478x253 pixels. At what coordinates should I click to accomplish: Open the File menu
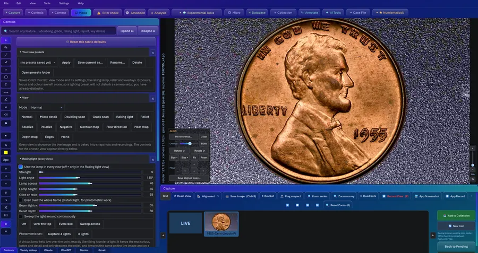point(6,3)
